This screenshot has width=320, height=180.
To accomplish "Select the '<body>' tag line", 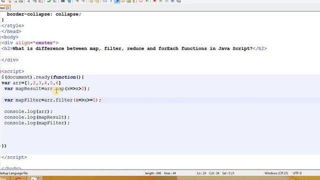I will (10, 37).
